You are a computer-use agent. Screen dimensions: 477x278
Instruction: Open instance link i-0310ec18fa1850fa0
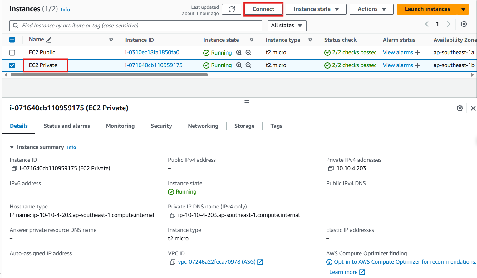(152, 52)
